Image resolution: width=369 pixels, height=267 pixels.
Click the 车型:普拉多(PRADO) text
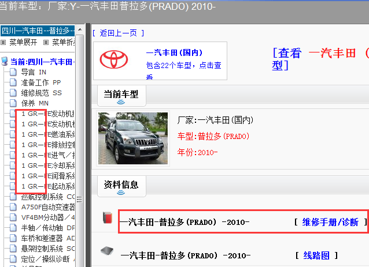pos(213,136)
